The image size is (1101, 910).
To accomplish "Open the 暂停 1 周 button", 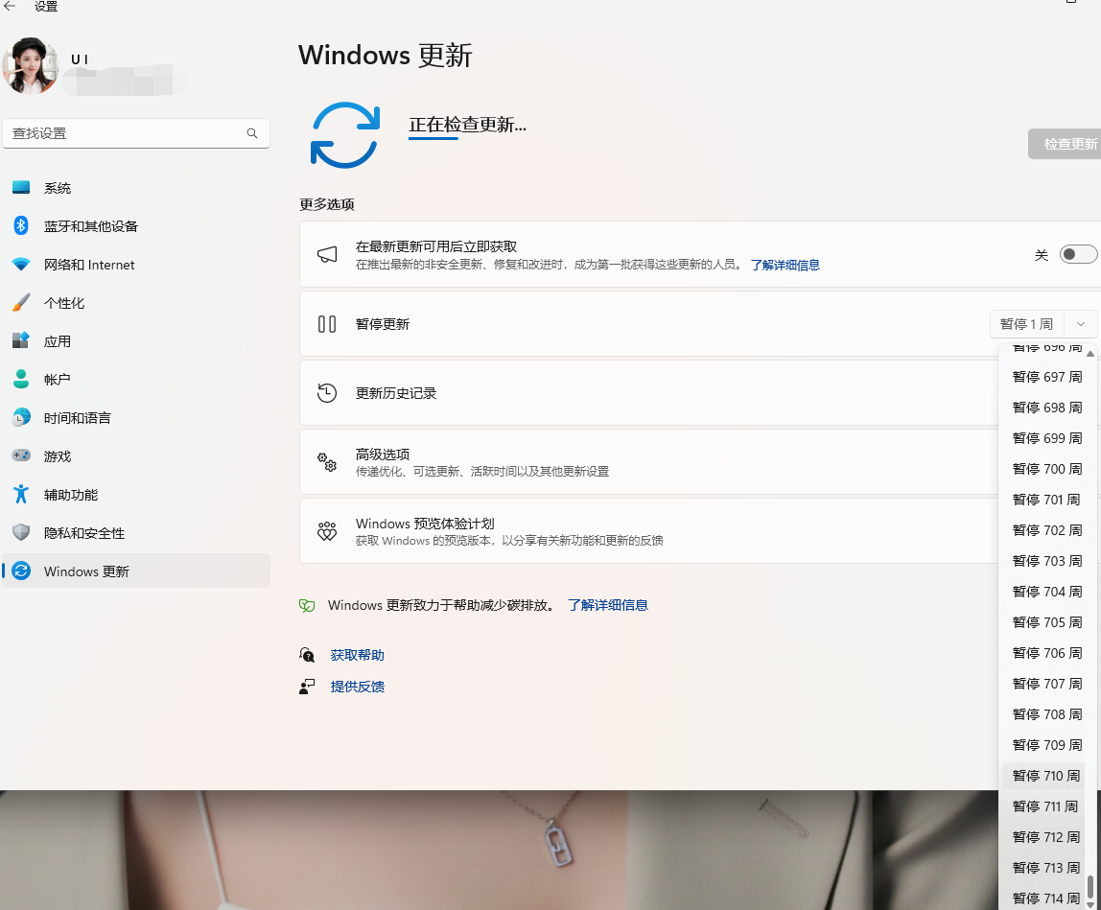I will tap(1026, 324).
